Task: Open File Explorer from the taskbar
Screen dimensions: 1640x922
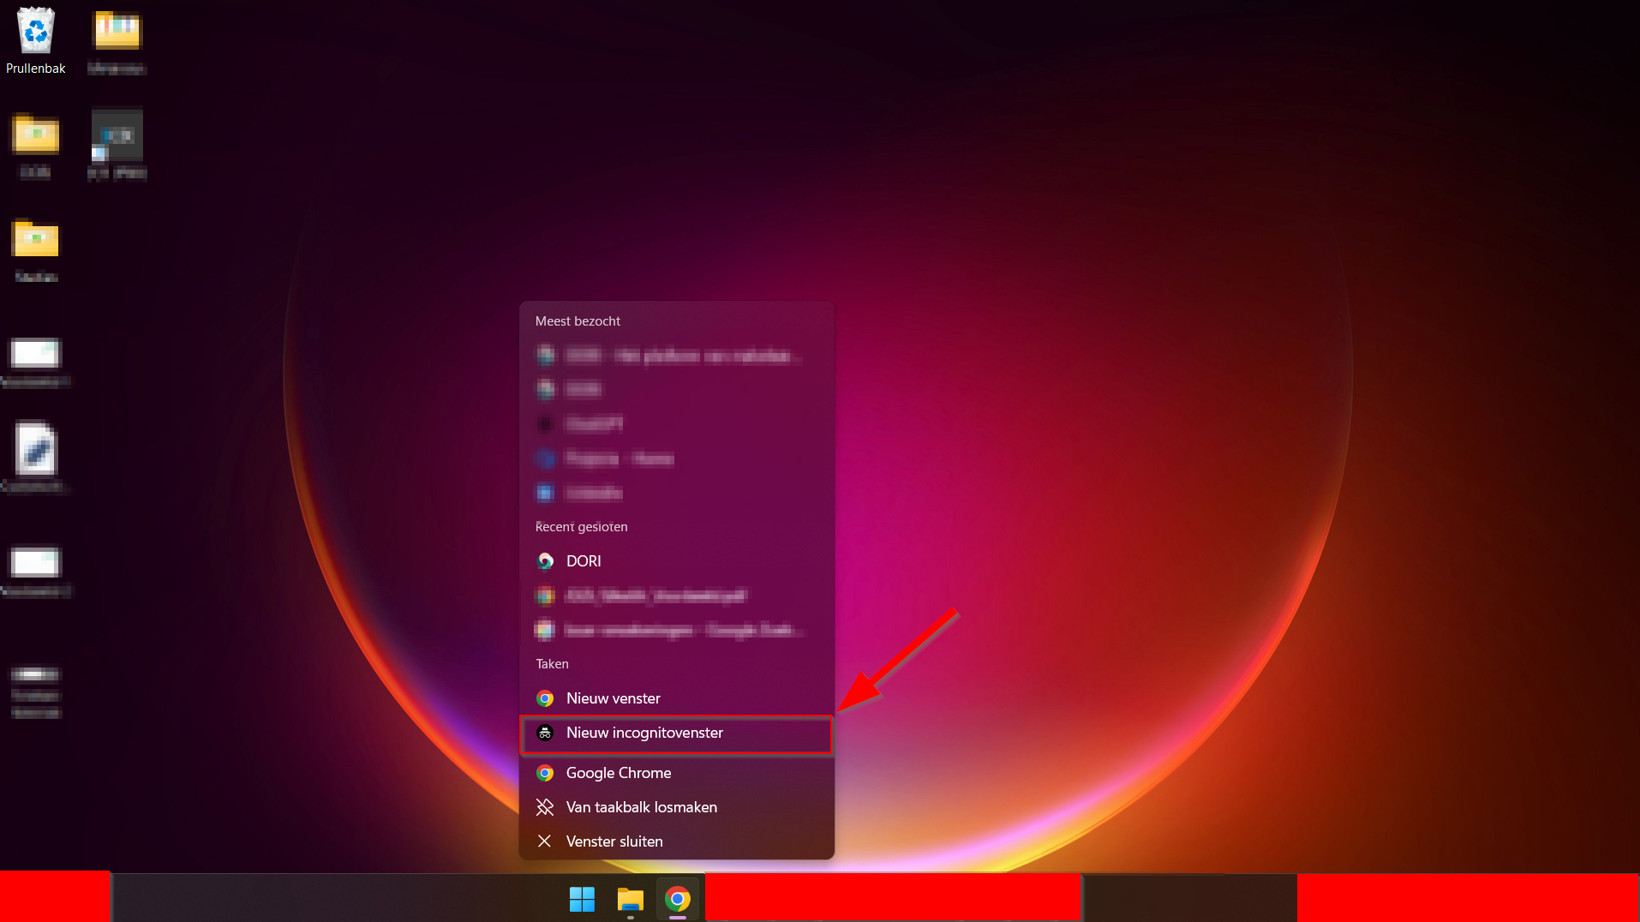Action: 630,899
